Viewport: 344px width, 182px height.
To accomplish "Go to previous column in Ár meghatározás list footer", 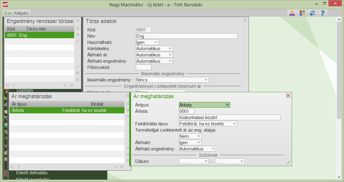I will pyautogui.click(x=19, y=167).
